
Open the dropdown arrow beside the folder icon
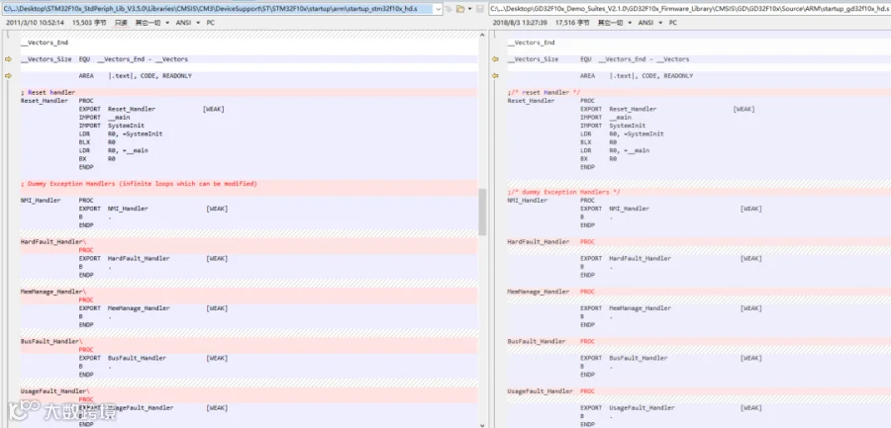(470, 9)
